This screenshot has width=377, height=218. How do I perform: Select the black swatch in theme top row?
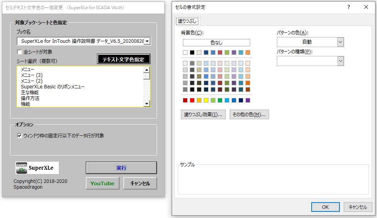(192, 52)
